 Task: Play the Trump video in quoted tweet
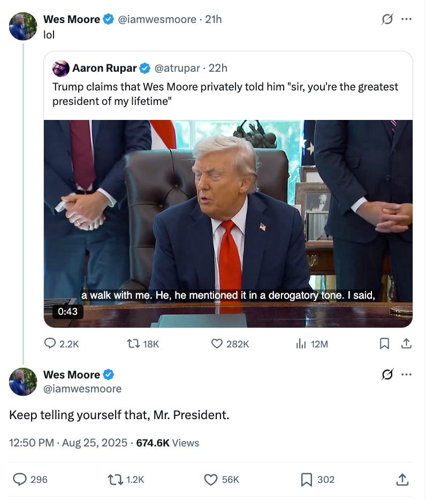(229, 224)
